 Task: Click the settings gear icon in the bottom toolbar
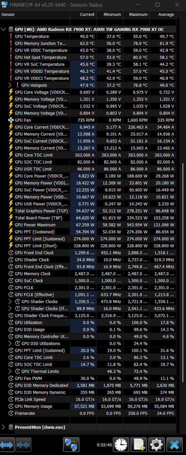click(x=156, y=445)
